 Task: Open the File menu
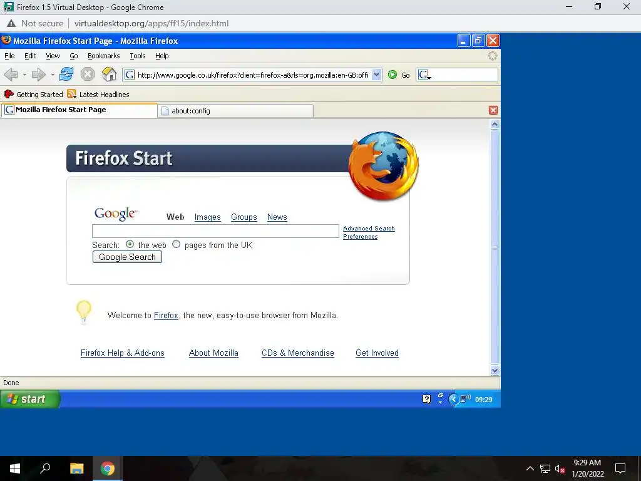click(x=9, y=56)
